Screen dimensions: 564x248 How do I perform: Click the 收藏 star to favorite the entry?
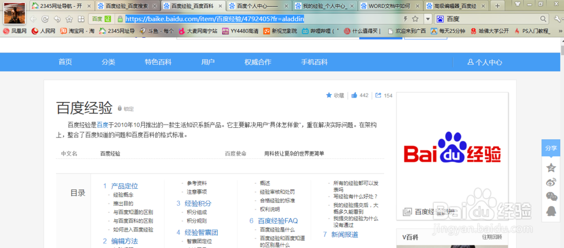click(x=335, y=95)
